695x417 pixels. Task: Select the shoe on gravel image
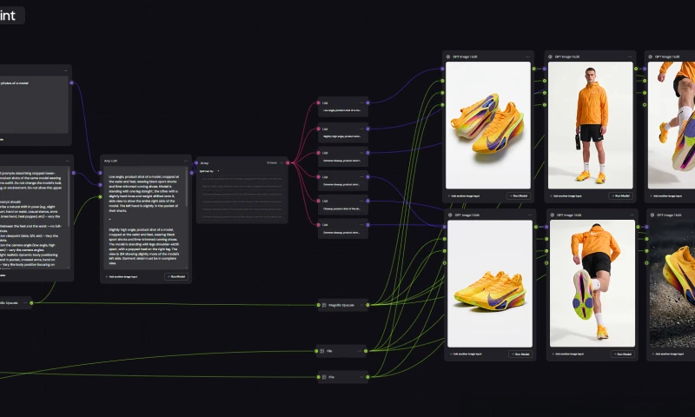(x=672, y=283)
